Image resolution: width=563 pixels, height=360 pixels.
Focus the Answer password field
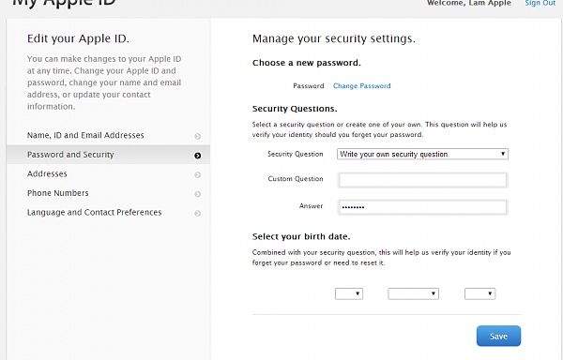(x=422, y=207)
